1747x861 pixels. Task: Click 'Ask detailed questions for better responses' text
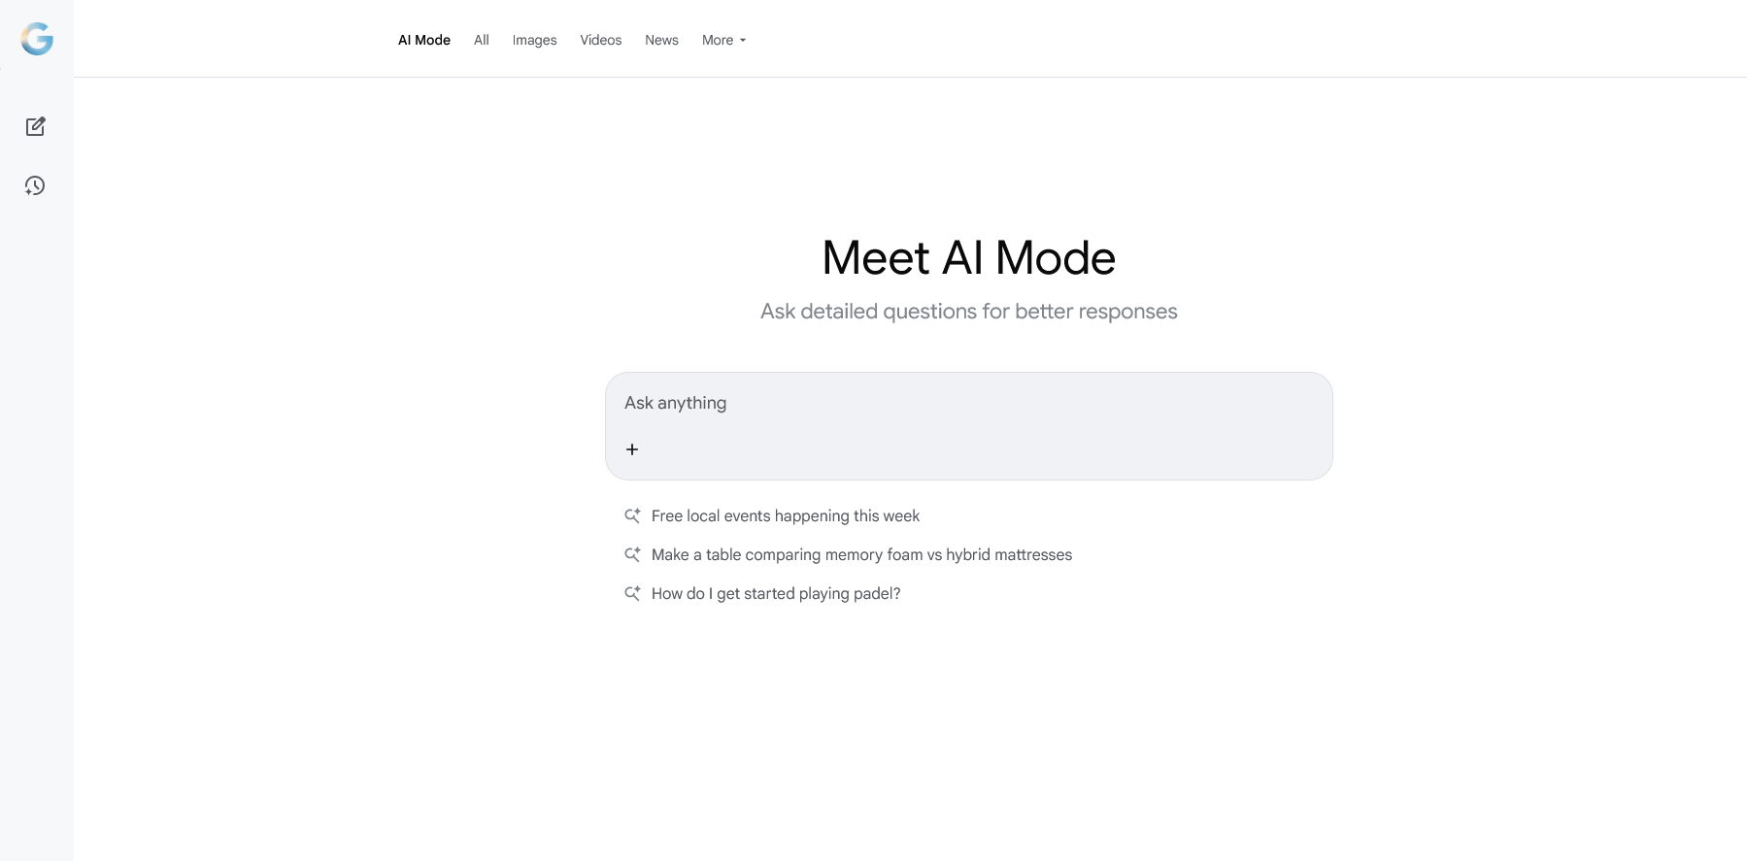pos(969,312)
